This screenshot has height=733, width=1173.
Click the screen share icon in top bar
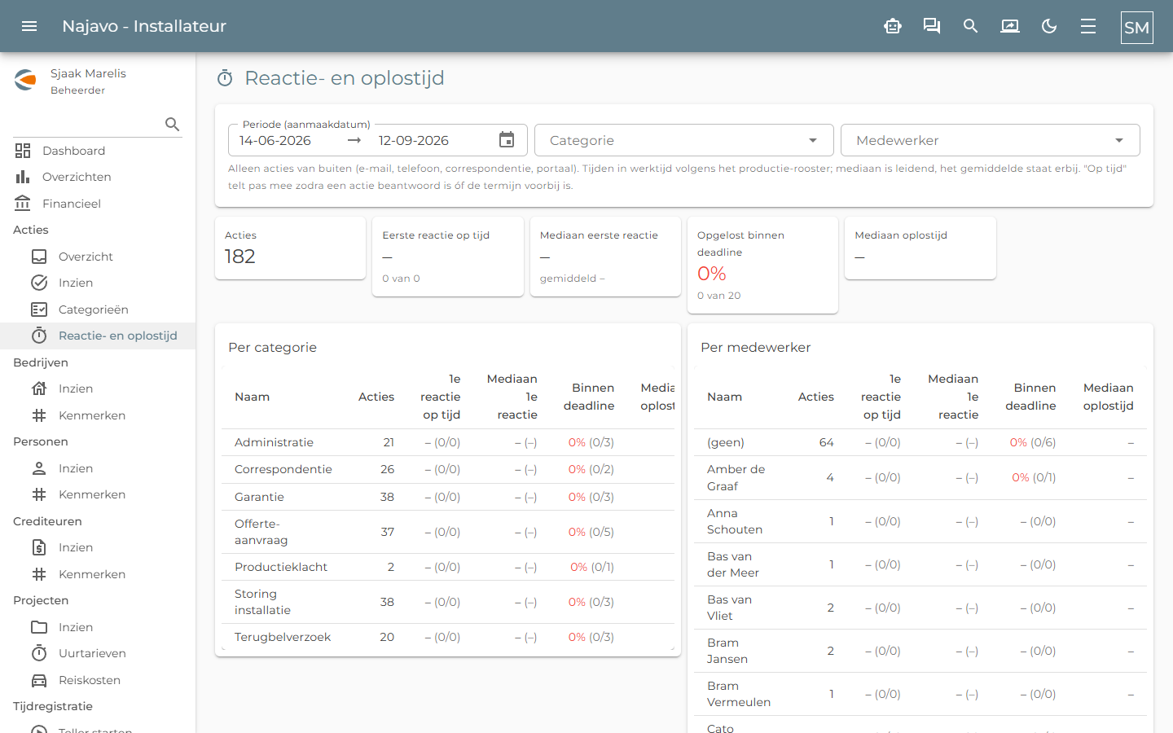tap(1010, 26)
